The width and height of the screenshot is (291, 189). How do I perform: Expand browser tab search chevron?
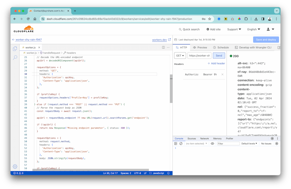coord(277,11)
